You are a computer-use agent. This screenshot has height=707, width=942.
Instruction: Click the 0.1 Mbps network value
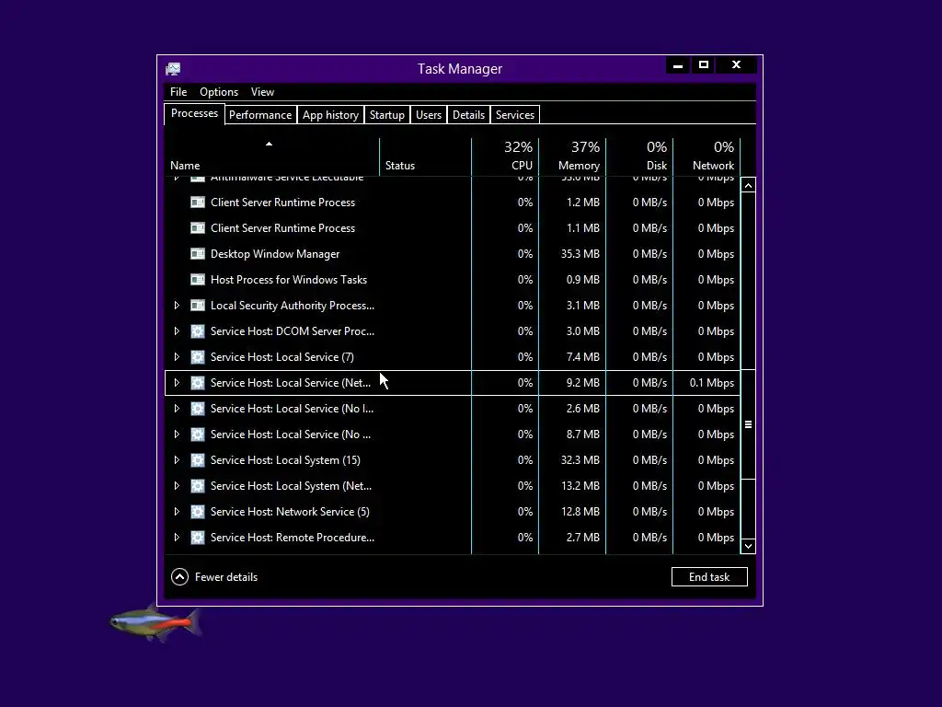coord(712,383)
